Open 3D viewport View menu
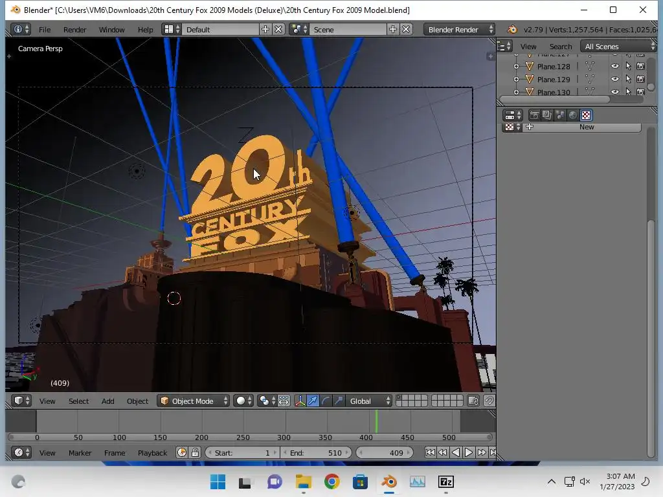The height and width of the screenshot is (497, 663). pos(47,401)
